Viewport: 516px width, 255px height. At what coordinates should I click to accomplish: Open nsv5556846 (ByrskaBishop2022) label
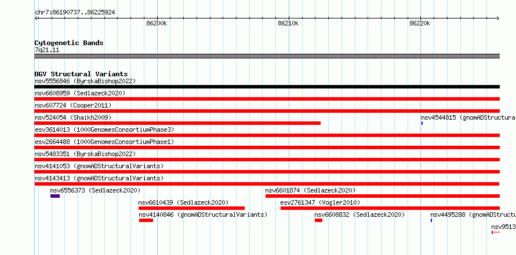85,81
